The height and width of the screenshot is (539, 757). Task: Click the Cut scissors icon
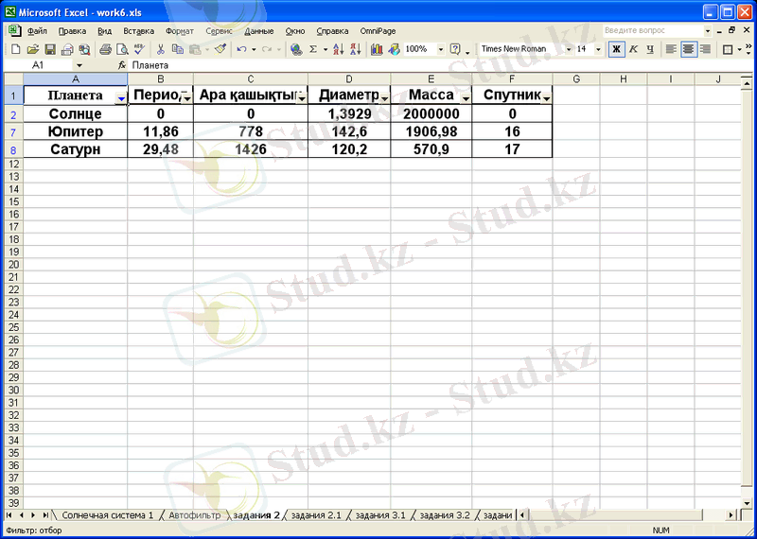tap(161, 49)
